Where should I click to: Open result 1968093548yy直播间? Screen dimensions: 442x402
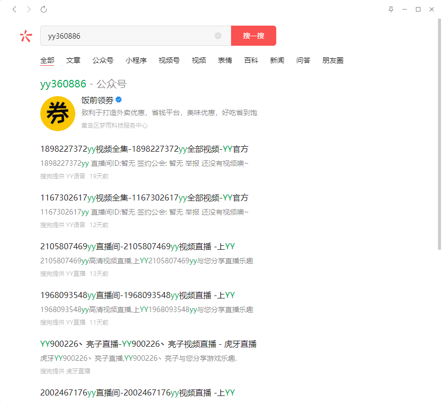click(138, 295)
